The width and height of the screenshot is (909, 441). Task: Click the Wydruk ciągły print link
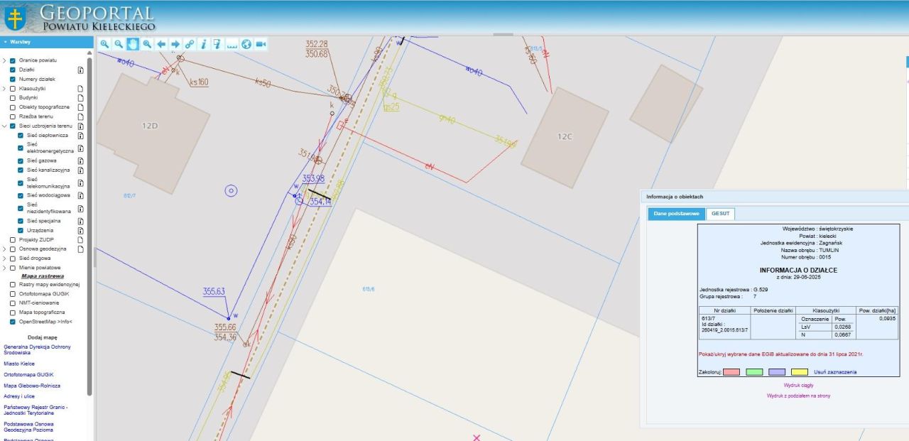coord(798,385)
